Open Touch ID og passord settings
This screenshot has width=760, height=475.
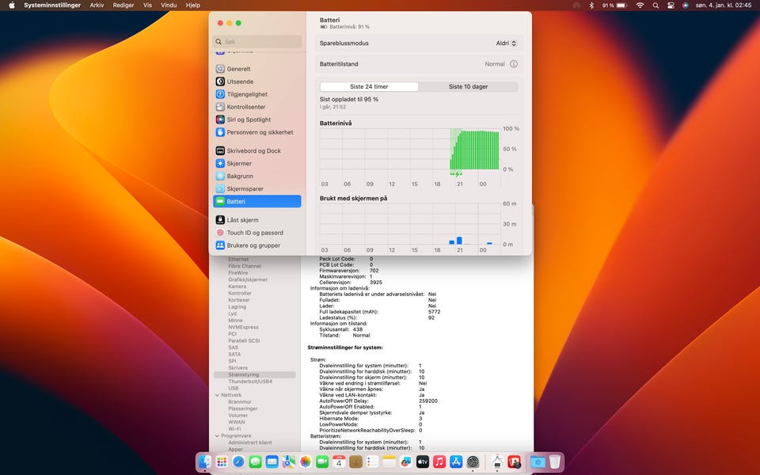[x=254, y=233]
